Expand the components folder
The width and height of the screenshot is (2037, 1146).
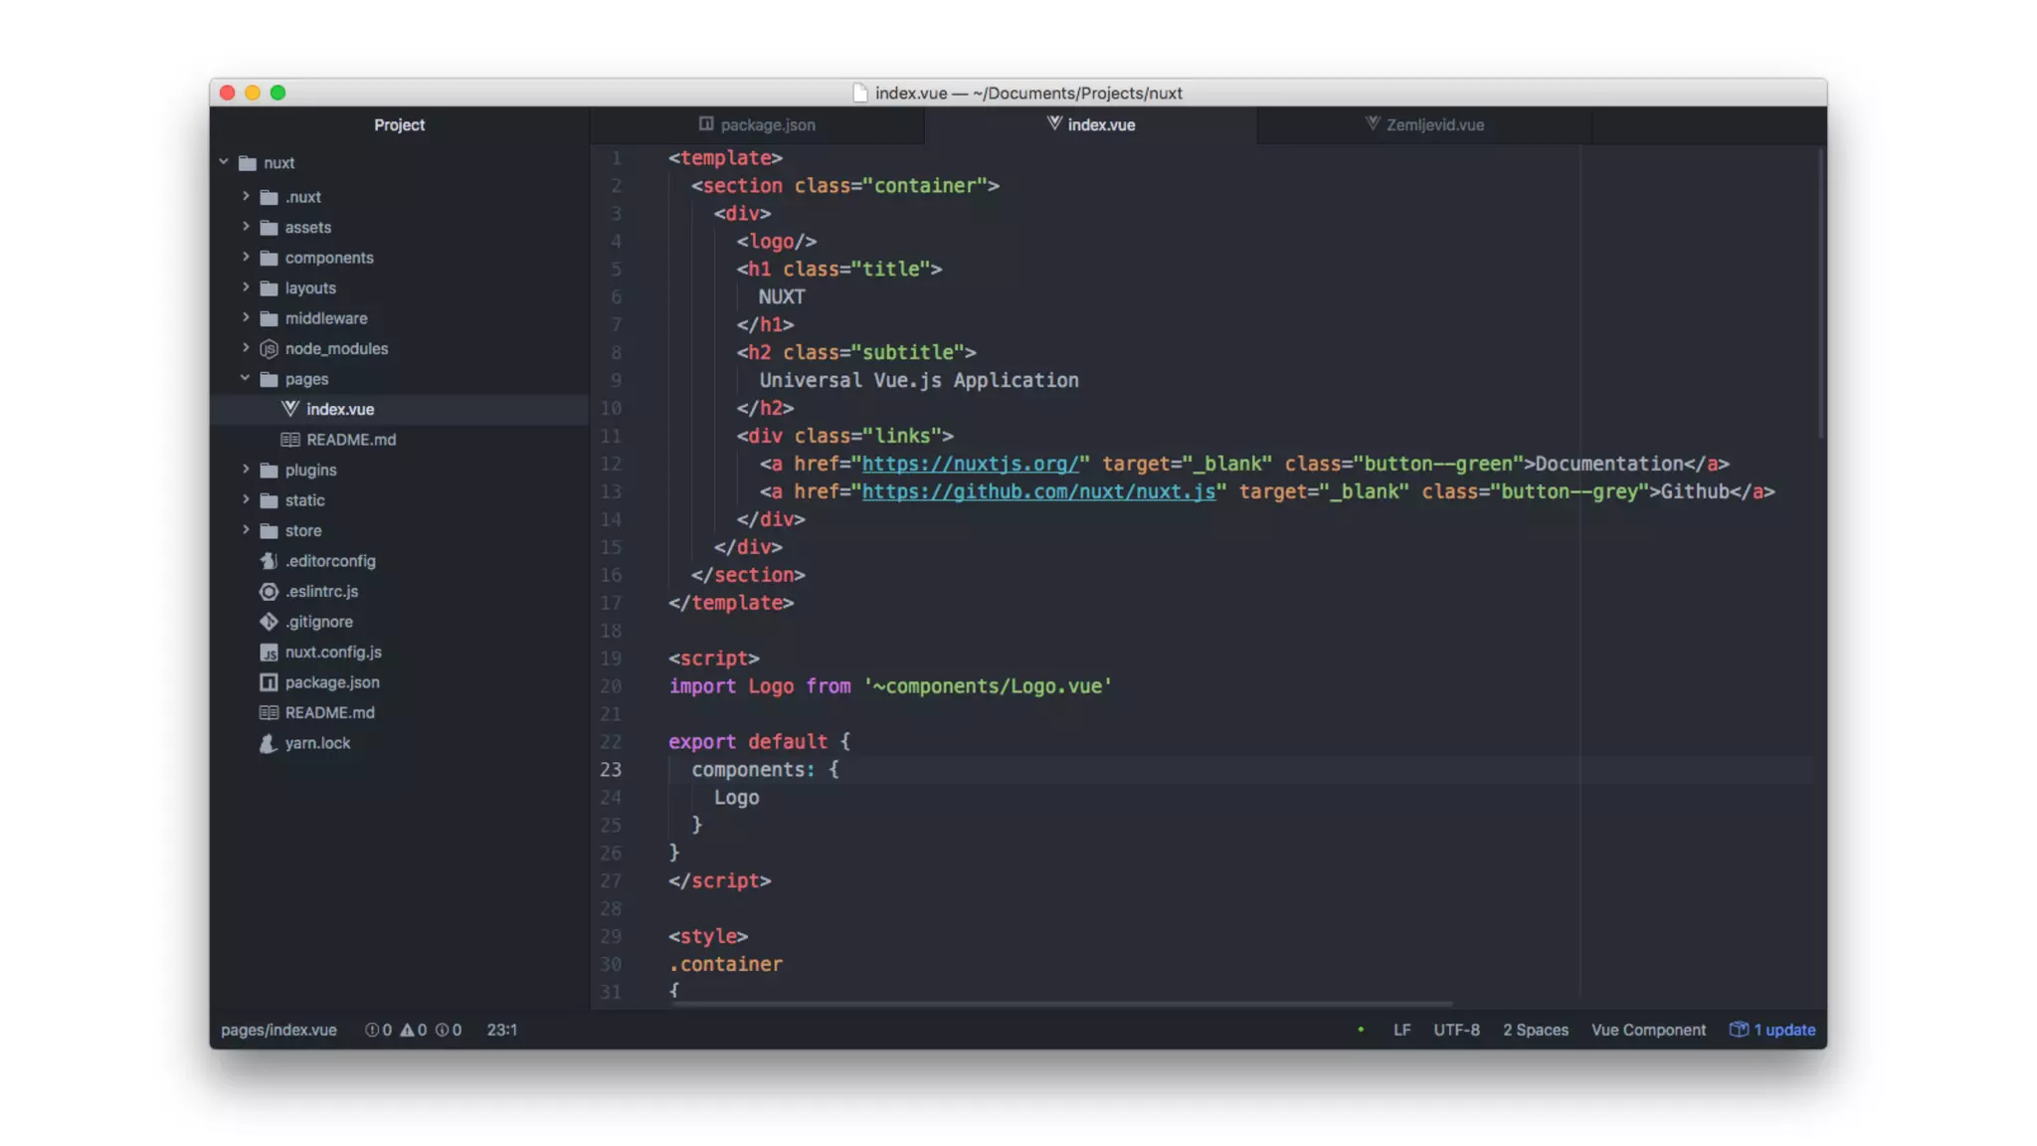tap(246, 258)
